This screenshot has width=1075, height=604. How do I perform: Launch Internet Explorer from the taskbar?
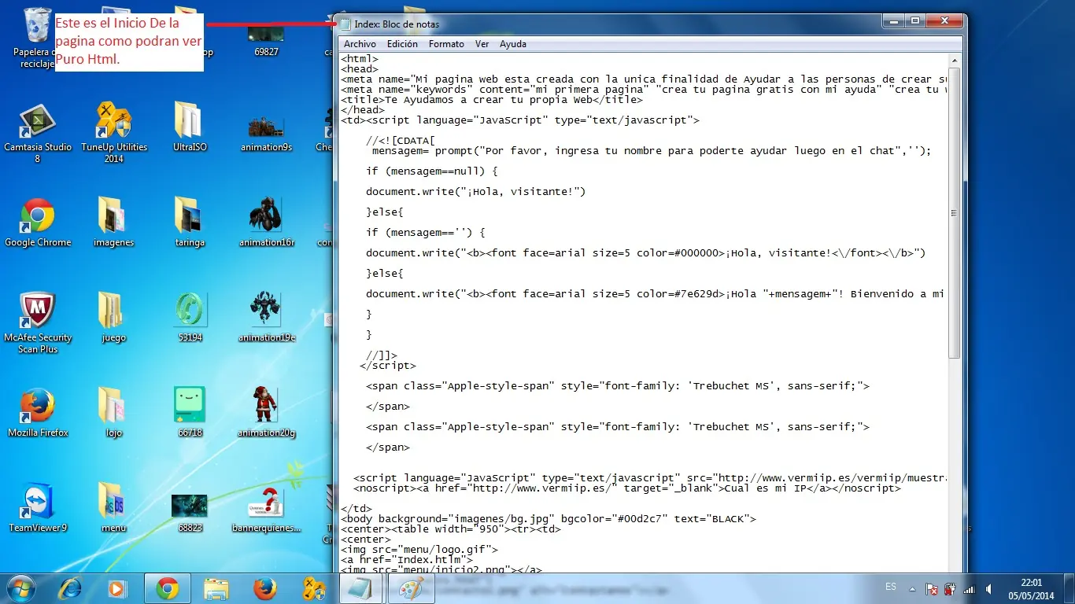coord(71,588)
